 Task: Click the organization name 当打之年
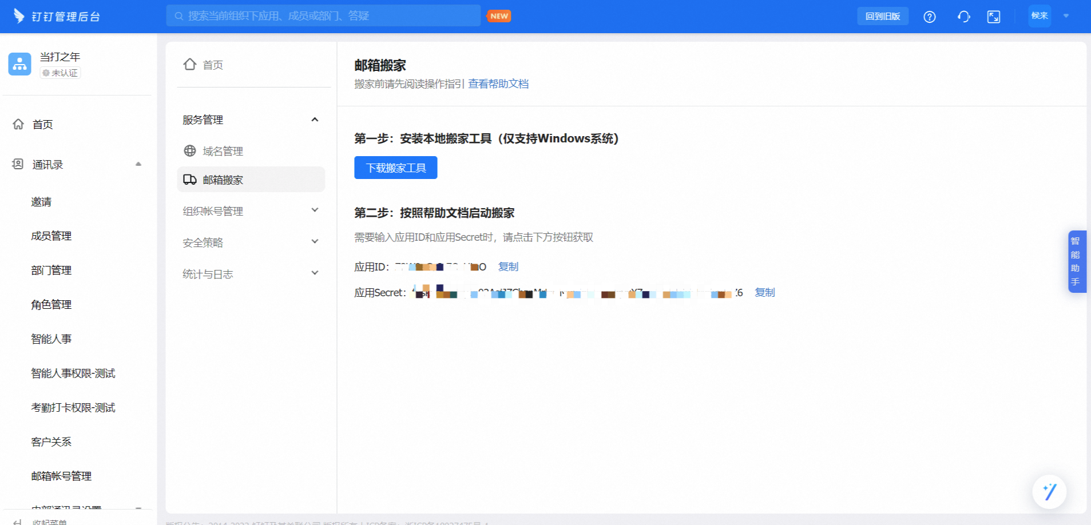tap(60, 57)
